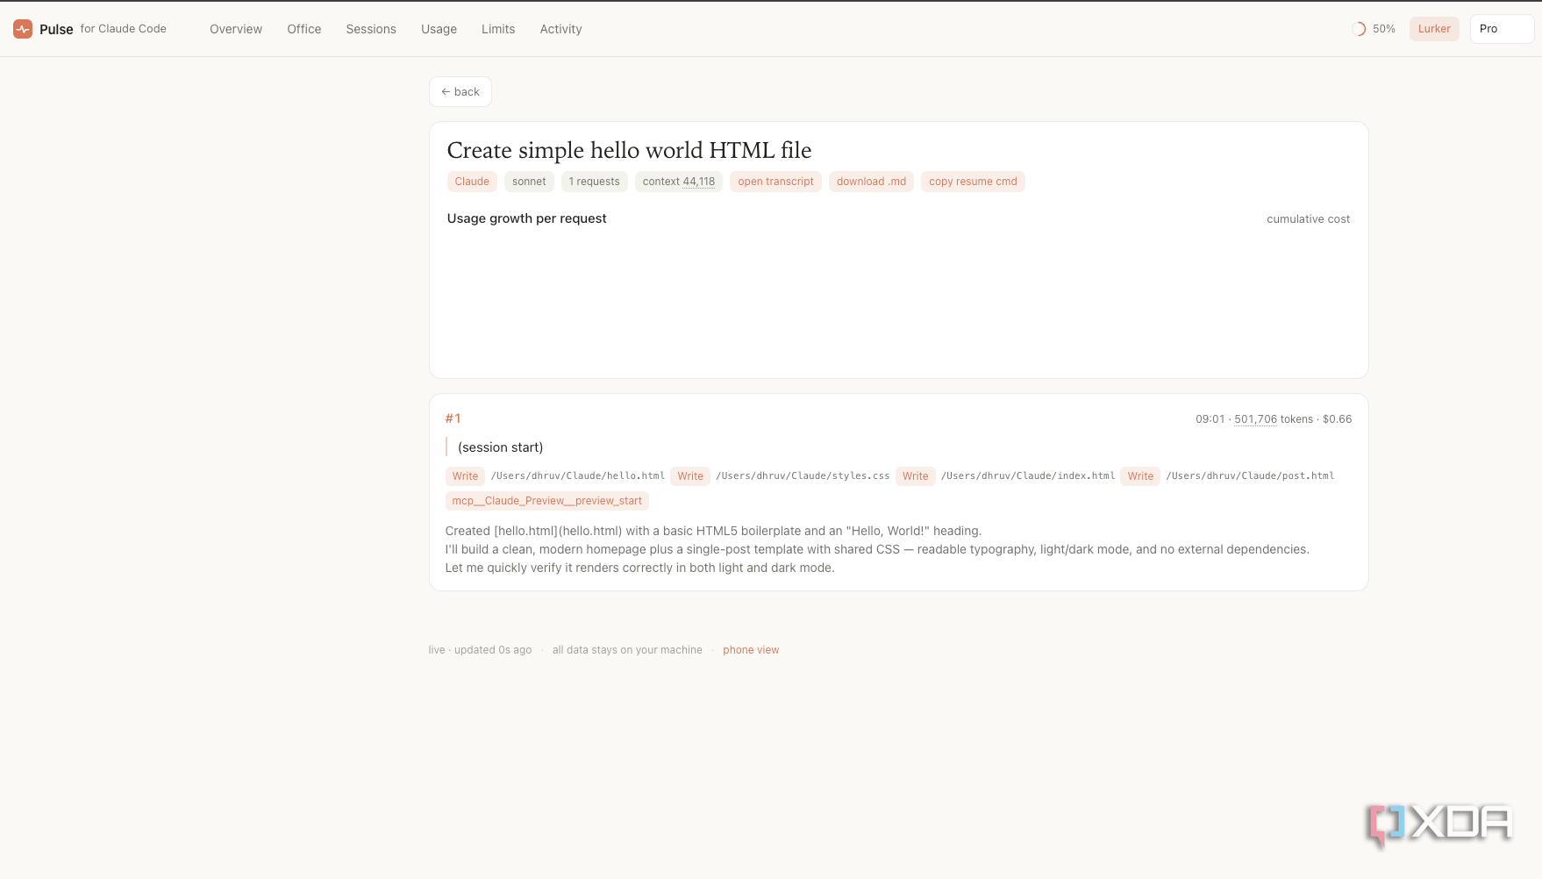Screen dimensions: 1542x879
Task: Click the Write tag for post.html
Action: pos(1140,476)
